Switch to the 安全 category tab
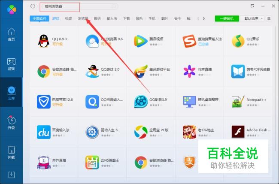Screen dimensions: 279x184 [177, 18]
